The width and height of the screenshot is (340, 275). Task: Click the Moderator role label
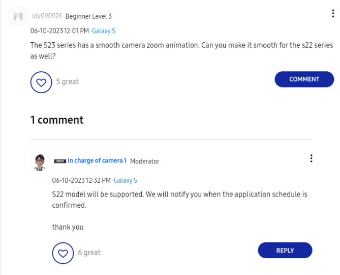(x=145, y=161)
